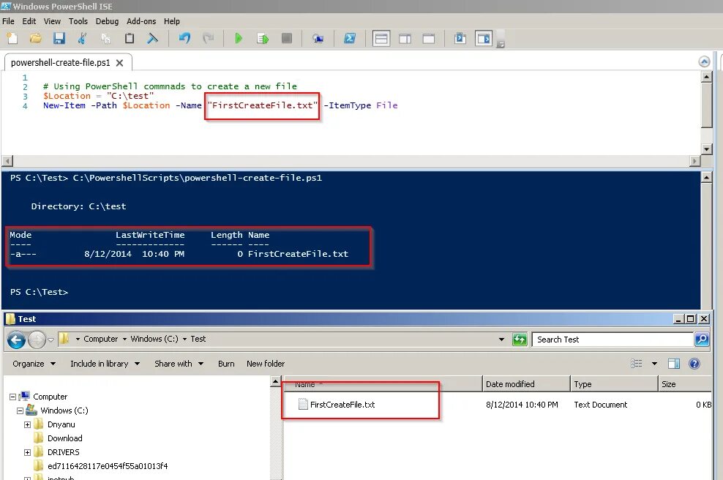Toggle the preview pane icon
Image resolution: width=723 pixels, height=480 pixels.
point(674,364)
